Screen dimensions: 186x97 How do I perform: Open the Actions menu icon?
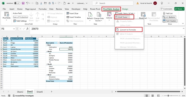pos(109,14)
